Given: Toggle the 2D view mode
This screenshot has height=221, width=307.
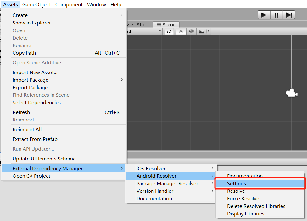Looking at the screenshot, I should 169,31.
